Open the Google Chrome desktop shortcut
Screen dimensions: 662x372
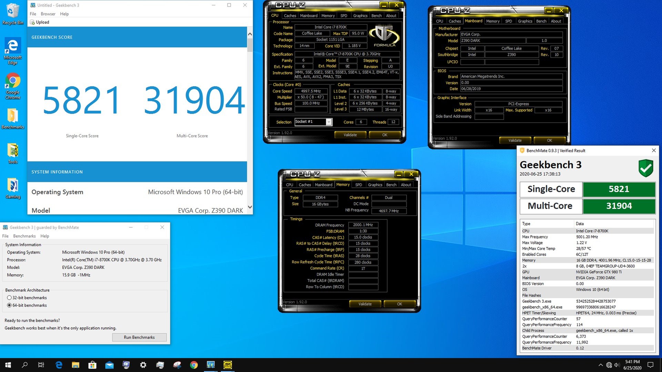(13, 86)
